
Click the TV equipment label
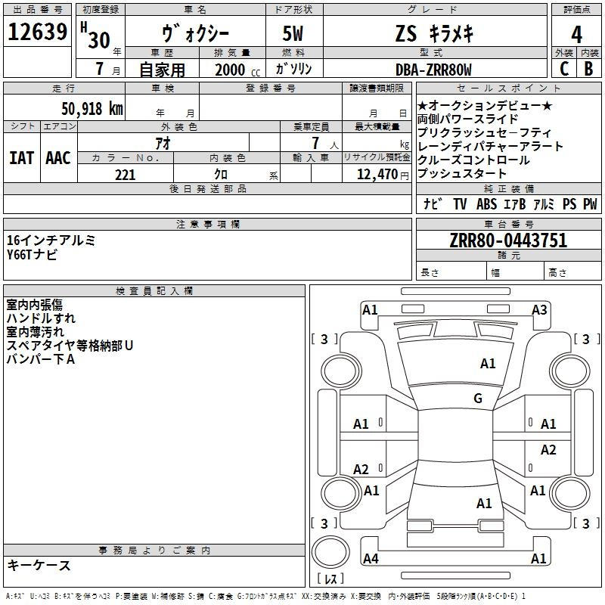(460, 204)
